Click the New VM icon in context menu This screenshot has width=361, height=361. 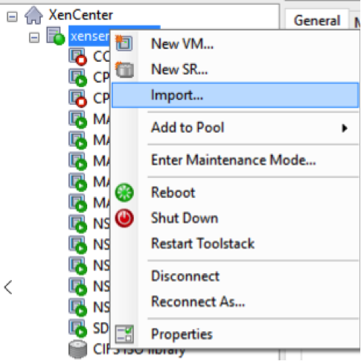(x=124, y=43)
